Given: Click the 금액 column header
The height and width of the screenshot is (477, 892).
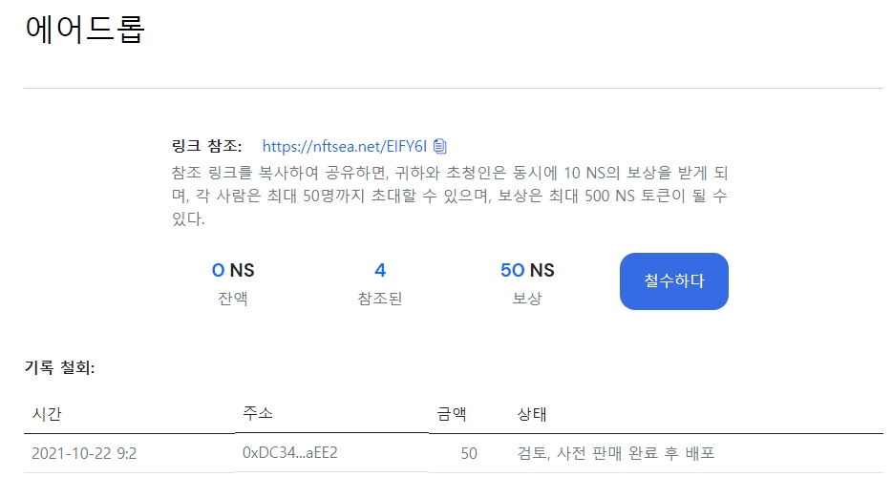Looking at the screenshot, I should click(452, 414).
